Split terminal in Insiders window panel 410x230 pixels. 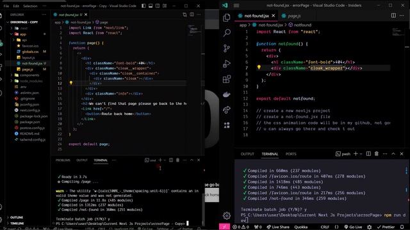[368, 154]
